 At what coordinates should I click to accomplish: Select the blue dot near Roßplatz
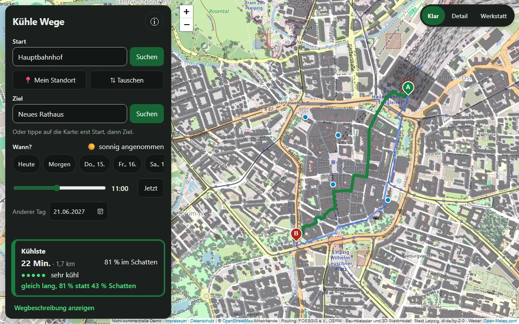tap(388, 200)
